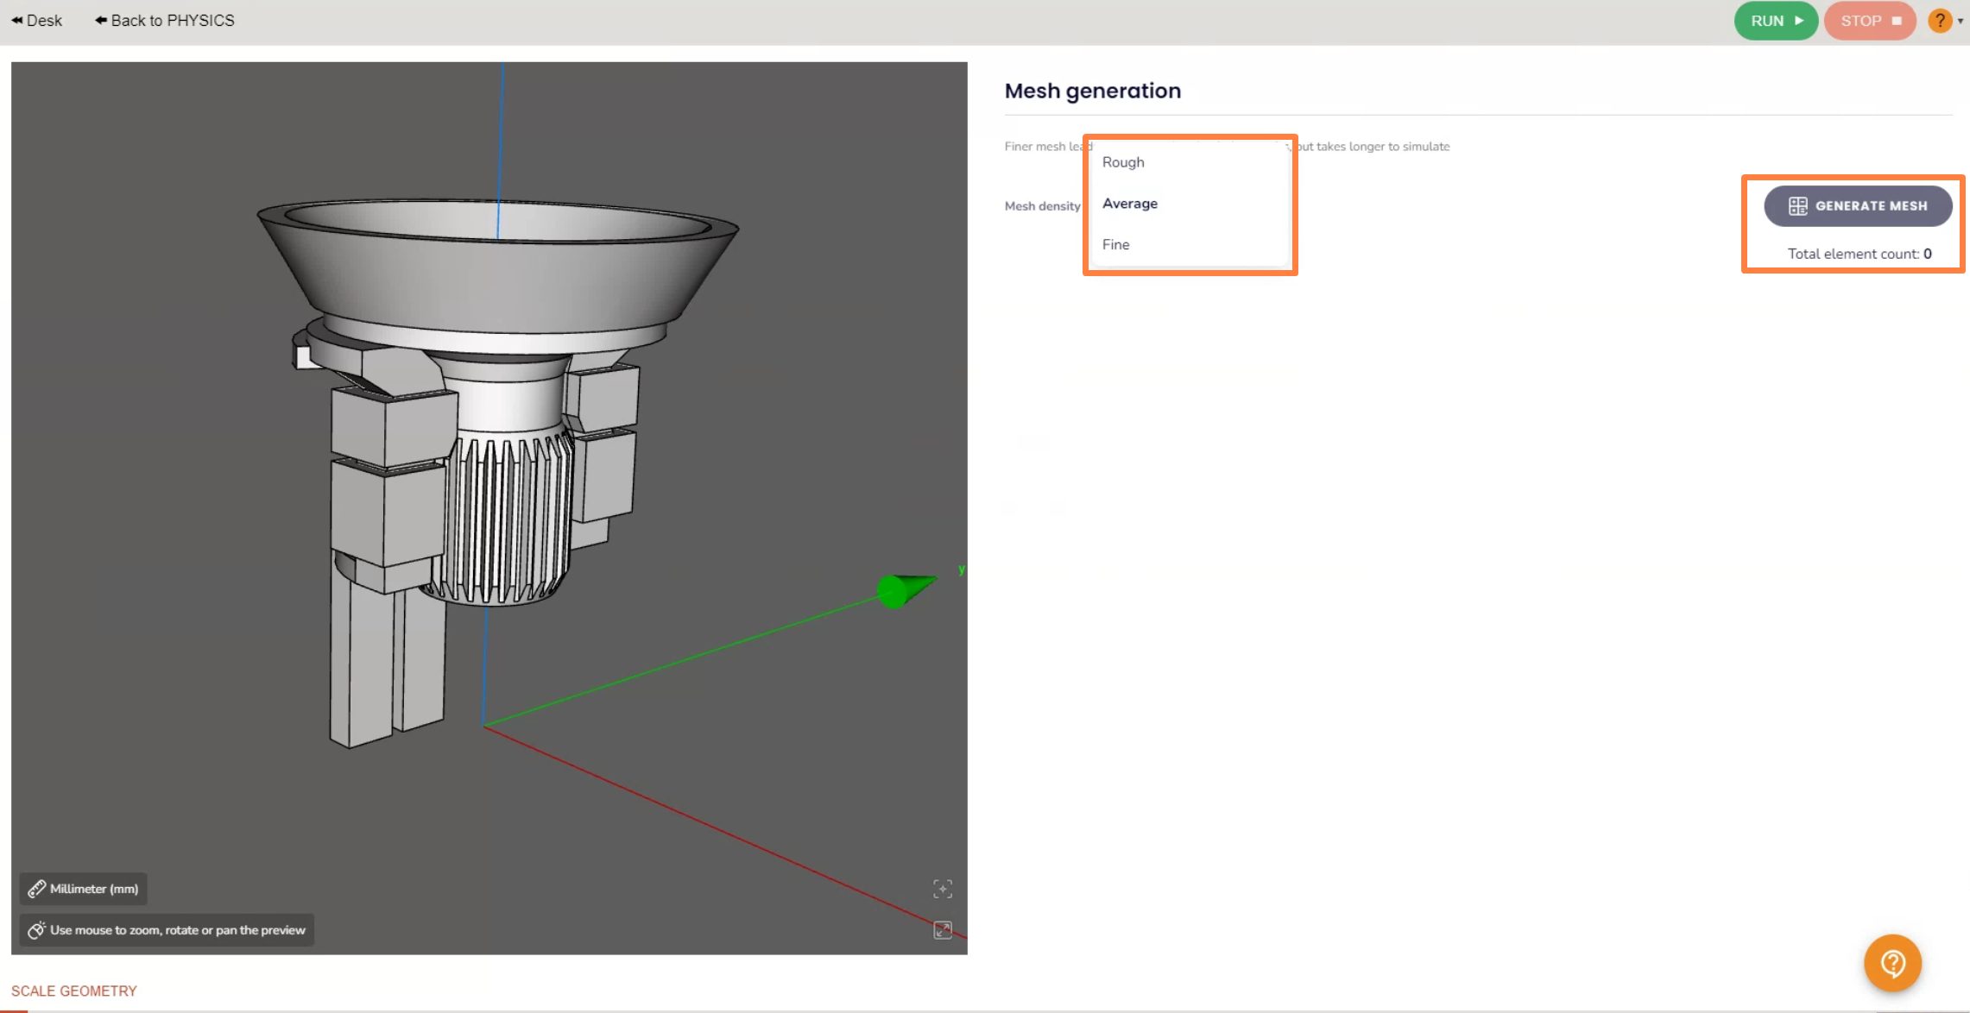Select the Run simulation button
Viewport: 1970px width, 1013px height.
tap(1775, 19)
